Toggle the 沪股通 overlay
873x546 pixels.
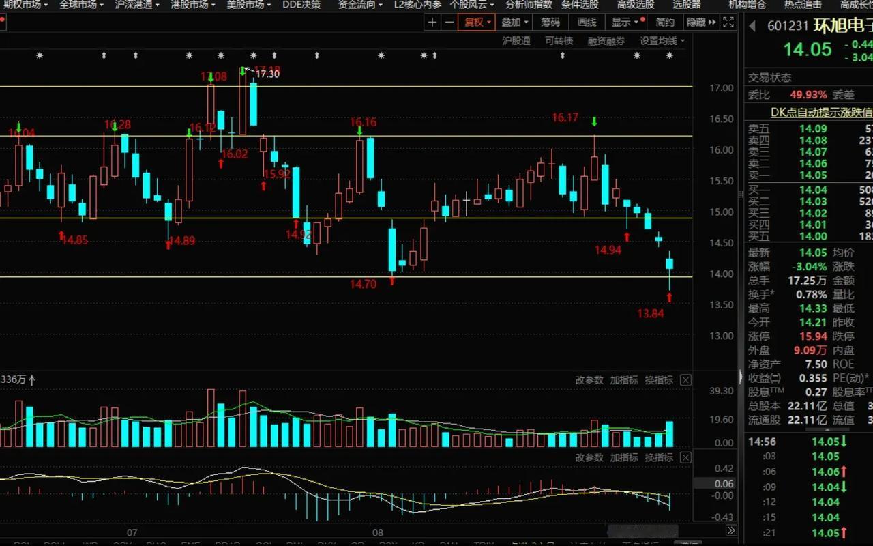[516, 41]
